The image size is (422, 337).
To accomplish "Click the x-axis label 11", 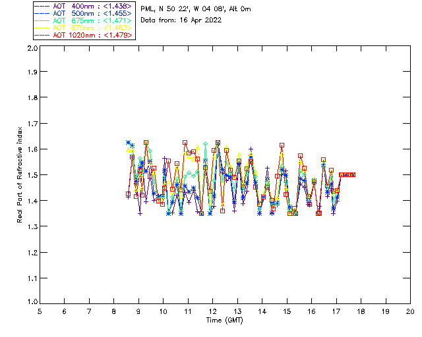I will (x=188, y=311).
